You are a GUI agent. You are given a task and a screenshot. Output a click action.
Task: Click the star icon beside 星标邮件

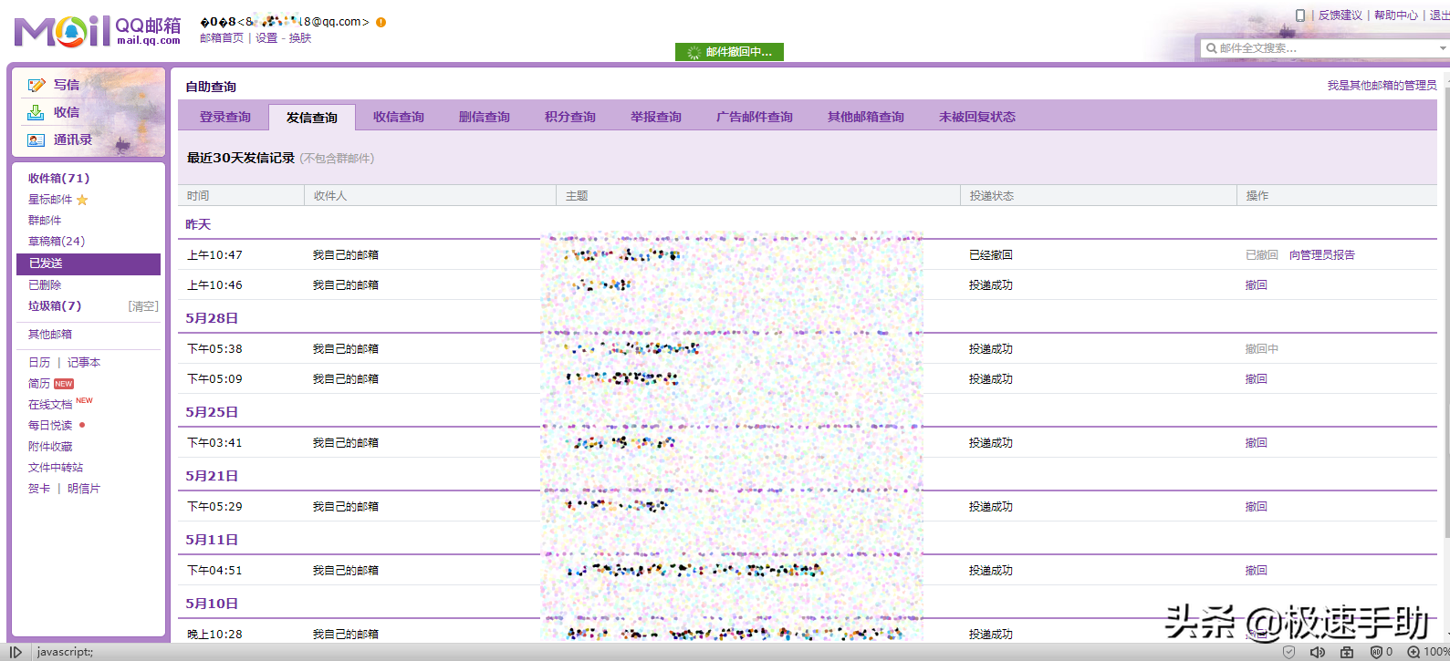[x=82, y=200]
